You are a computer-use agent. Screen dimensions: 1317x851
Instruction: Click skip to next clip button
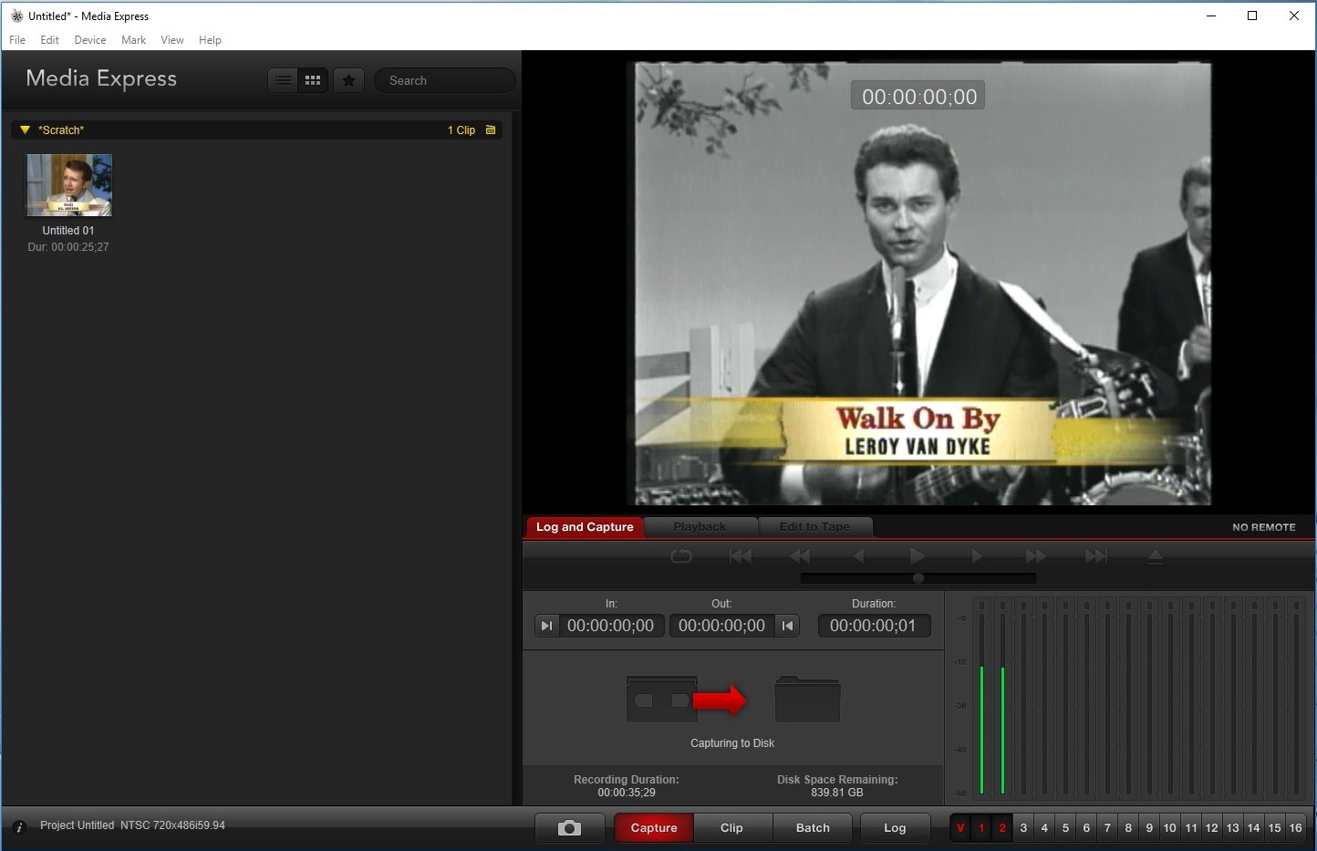[x=1095, y=555]
